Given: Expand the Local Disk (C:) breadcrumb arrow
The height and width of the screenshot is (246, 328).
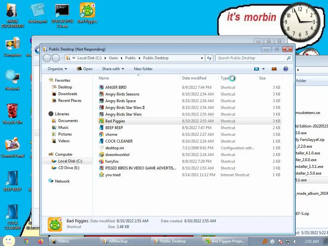Looking at the screenshot, I should click(x=105, y=58).
